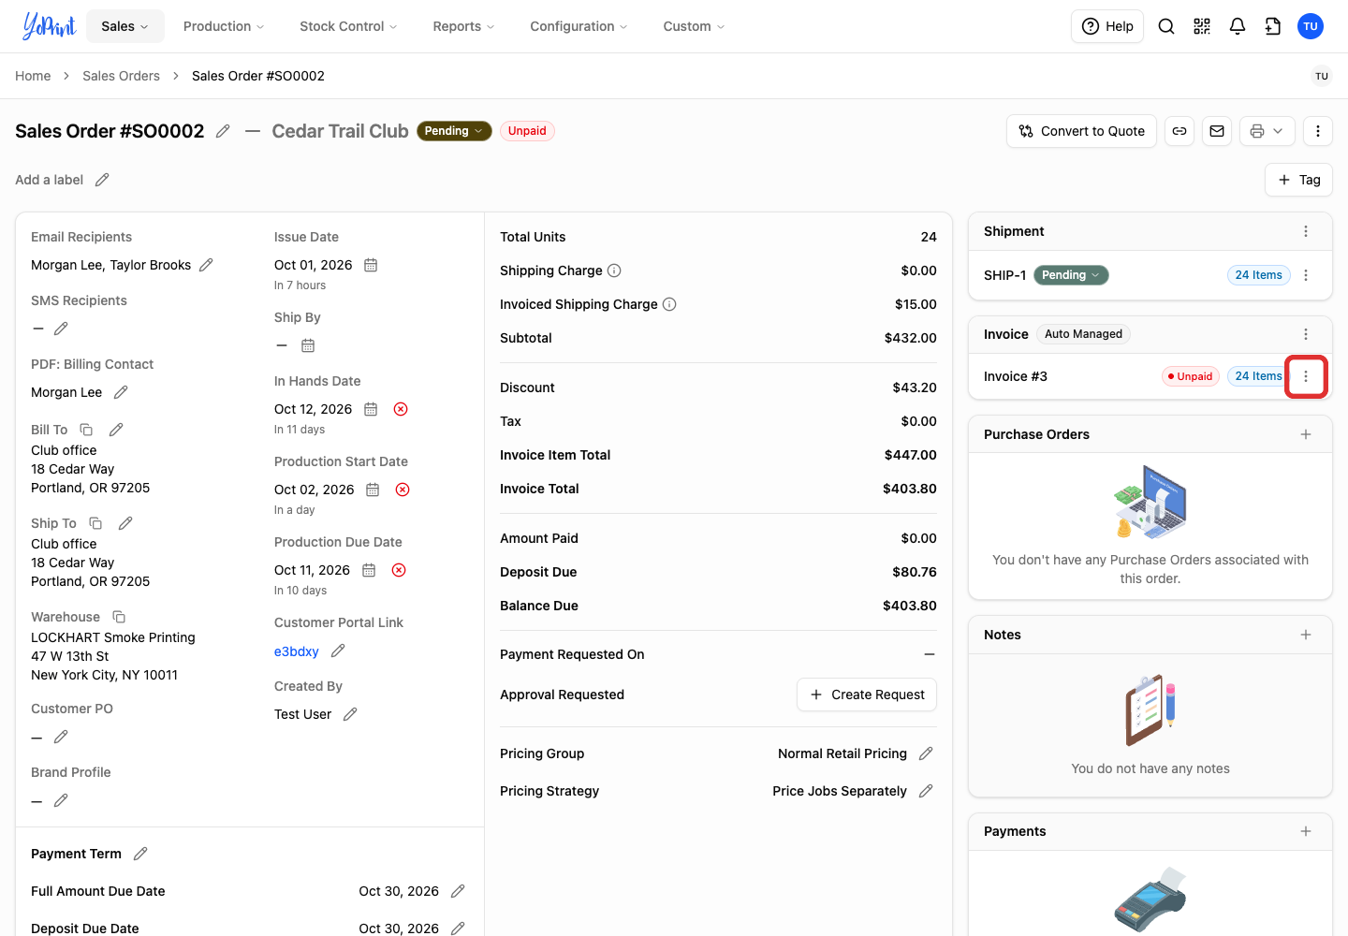Clear the In Hands Date
Image resolution: width=1348 pixels, height=936 pixels.
pyautogui.click(x=401, y=409)
